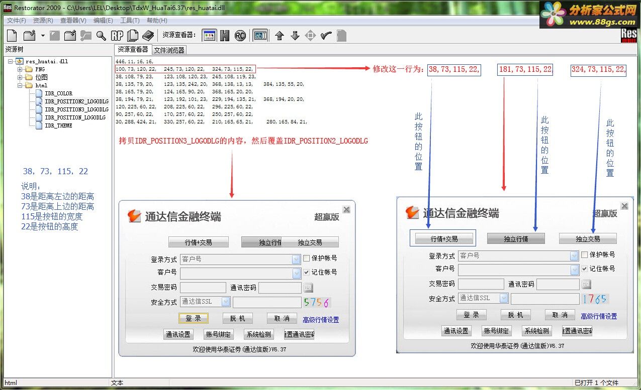
Task: Click the Save As toolbar icon
Action: point(70,36)
